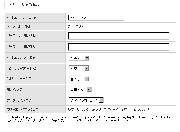Image resolution: width=180 pixels, height=132 pixels.
Task: Open the プラグインカテゴリ dropdown
Action: click(x=86, y=100)
